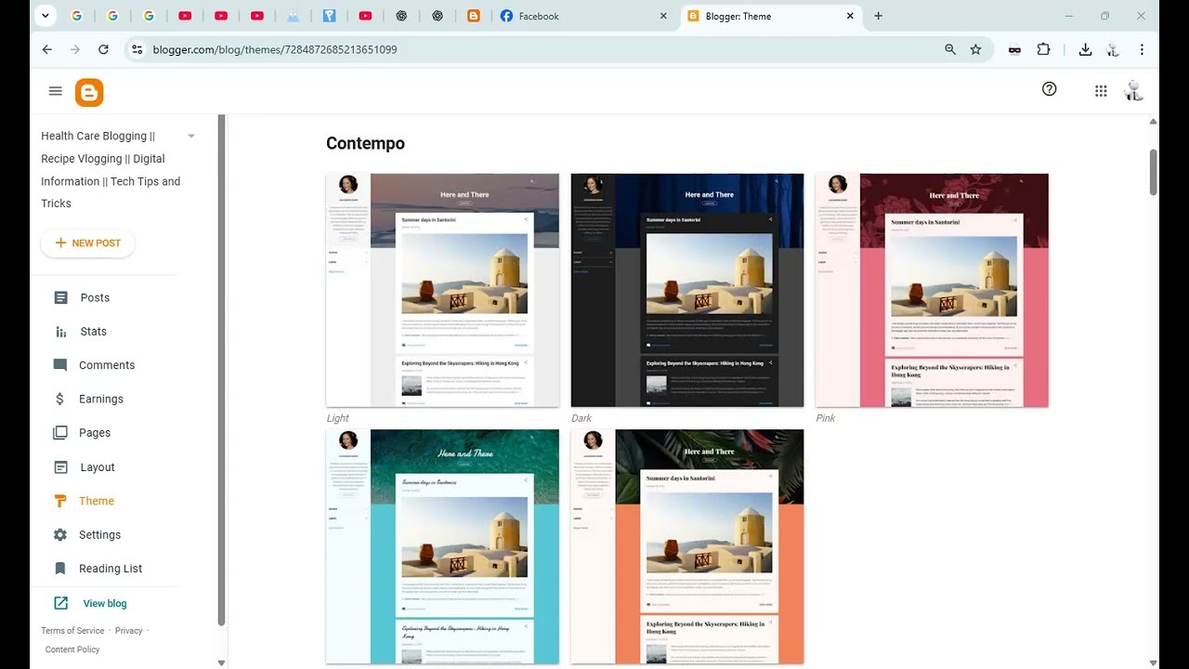The image size is (1189, 669).
Task: Expand the blog selector dropdown arrow
Action: click(191, 136)
